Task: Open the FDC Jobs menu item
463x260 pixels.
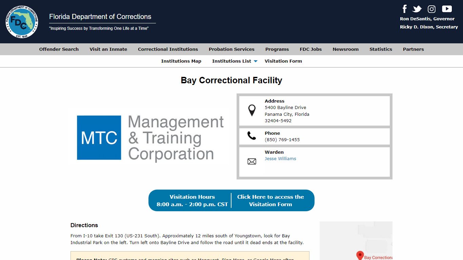Action: [311, 49]
